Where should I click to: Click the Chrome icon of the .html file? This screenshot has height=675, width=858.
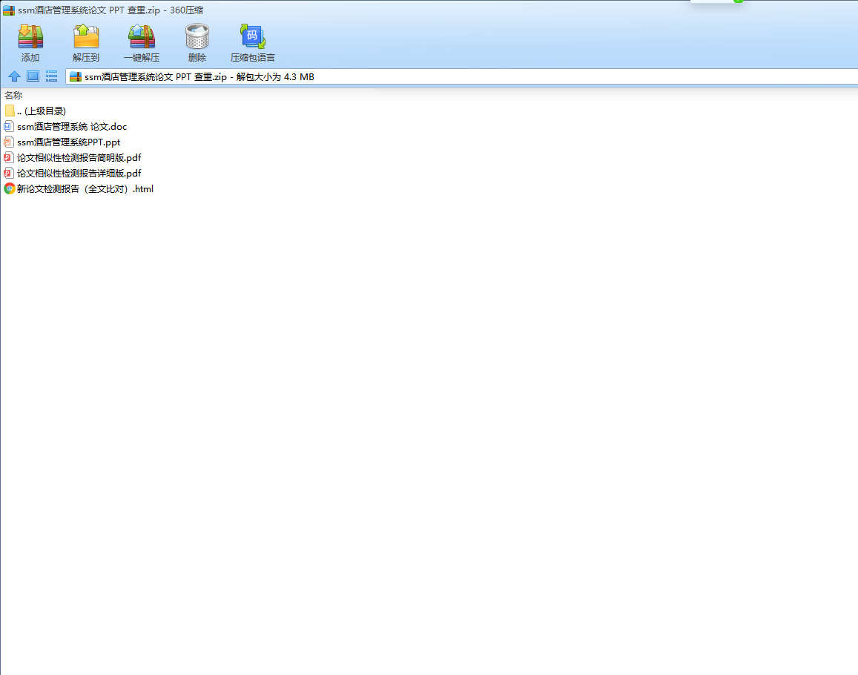pos(10,189)
